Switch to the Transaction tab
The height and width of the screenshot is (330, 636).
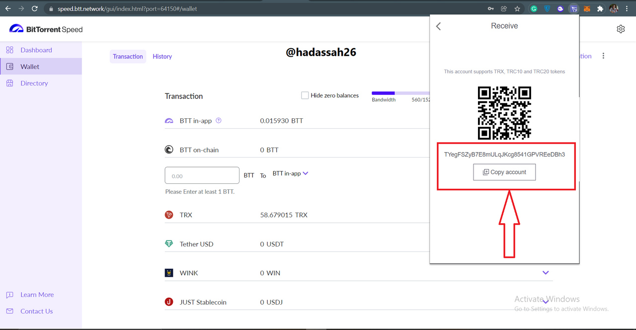point(128,57)
